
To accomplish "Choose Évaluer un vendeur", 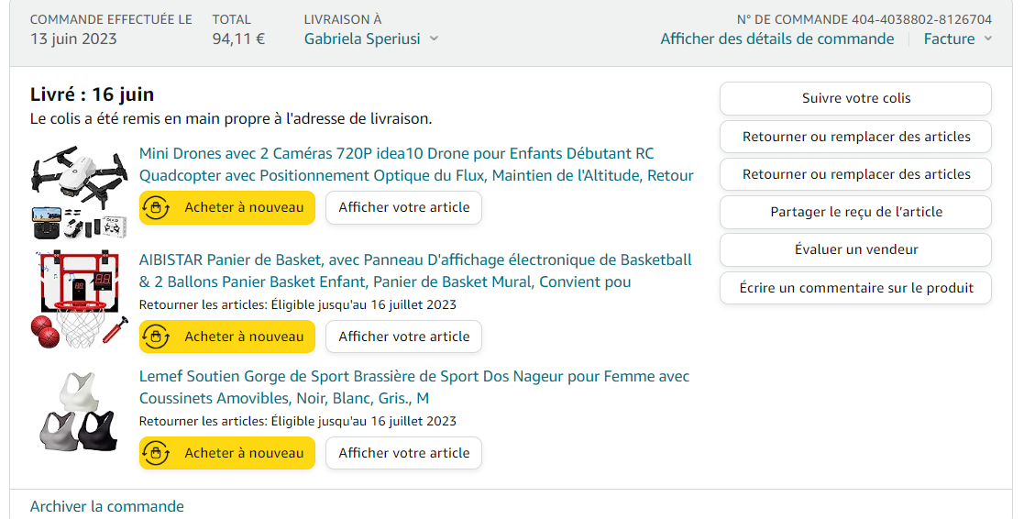I will 855,249.
